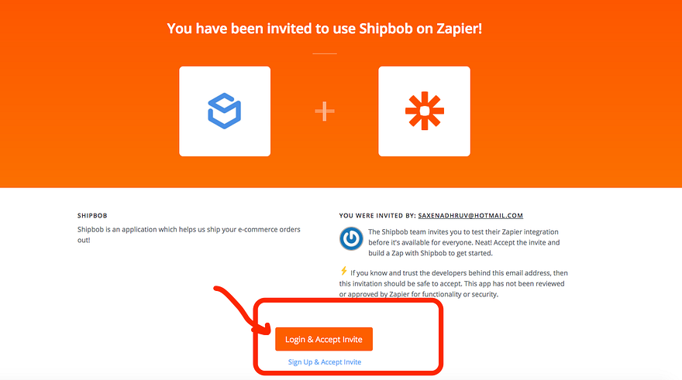Viewport: 682px width, 380px height.
Task: Click the saxenadhruv@hotmail.com email link
Action: point(470,215)
